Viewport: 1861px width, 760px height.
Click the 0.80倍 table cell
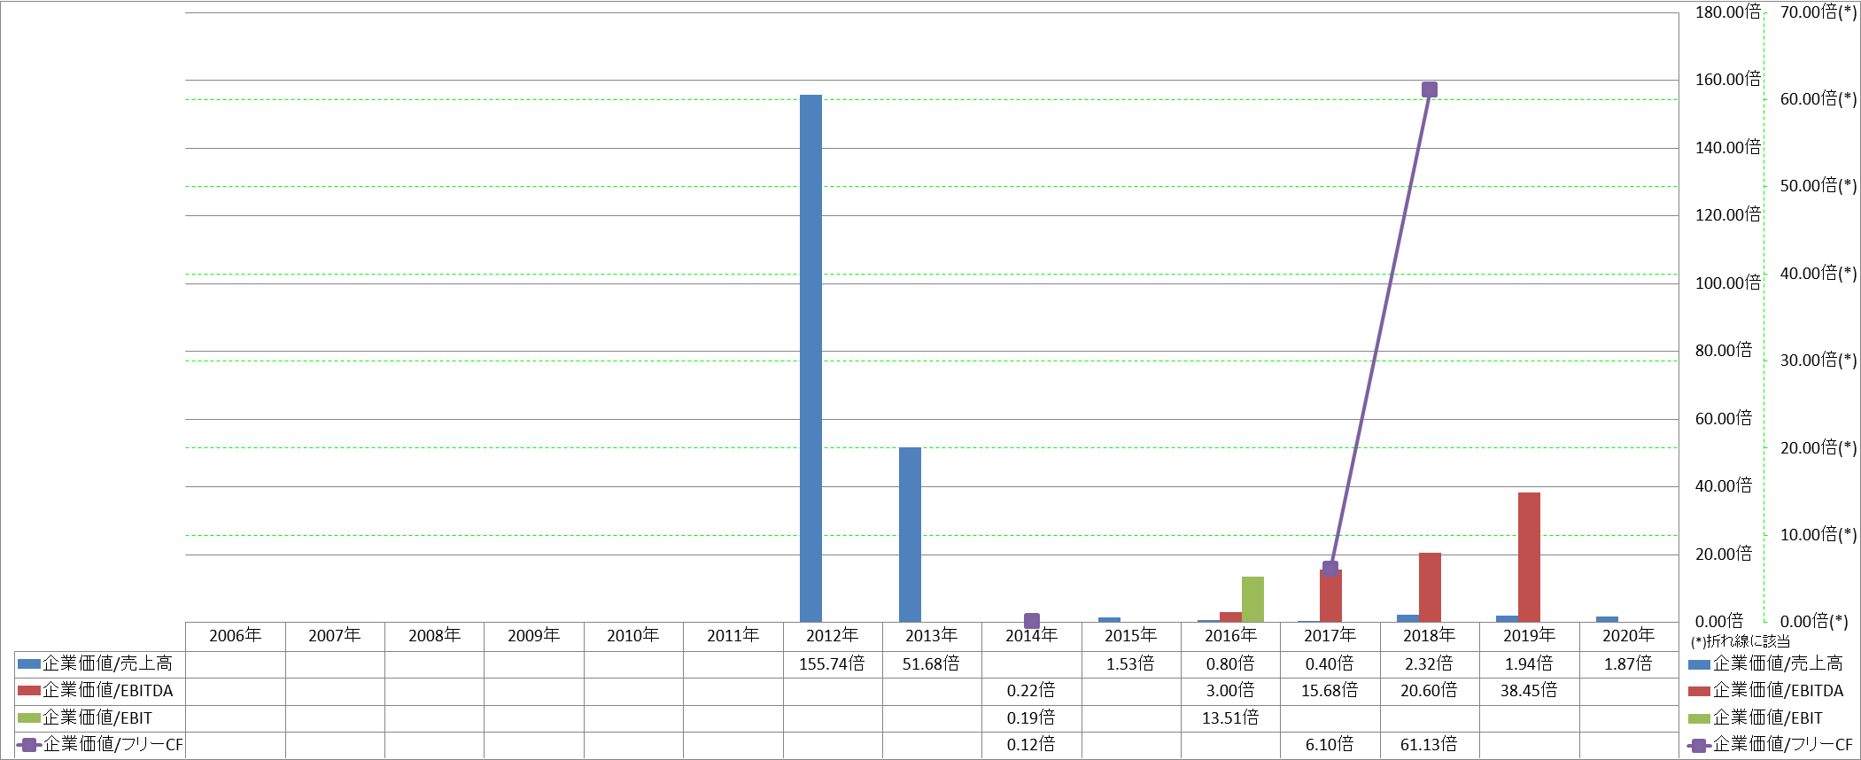pyautogui.click(x=1230, y=663)
